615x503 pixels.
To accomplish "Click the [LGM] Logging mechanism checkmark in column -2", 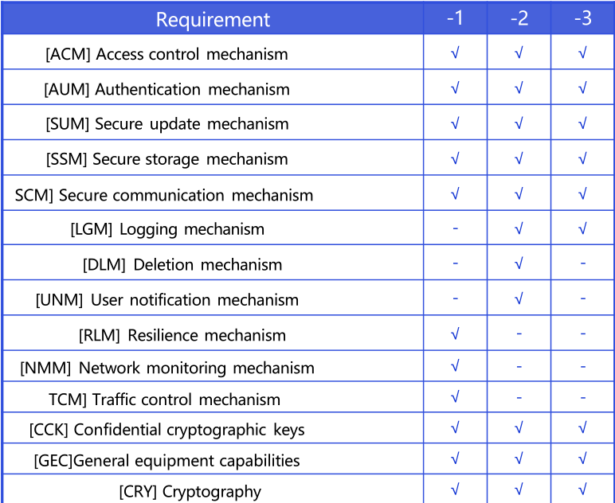I will 519,229.
